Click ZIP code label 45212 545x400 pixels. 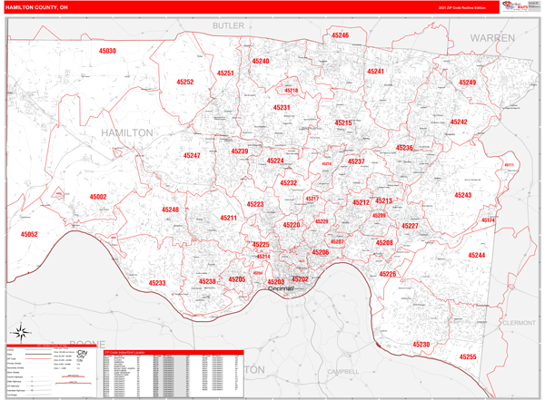[362, 202]
